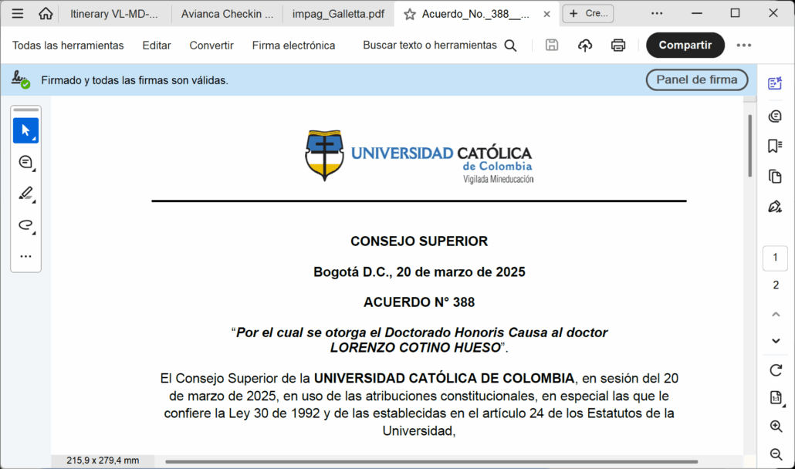Zoom out of the document
This screenshot has width=795, height=469.
pos(776,454)
